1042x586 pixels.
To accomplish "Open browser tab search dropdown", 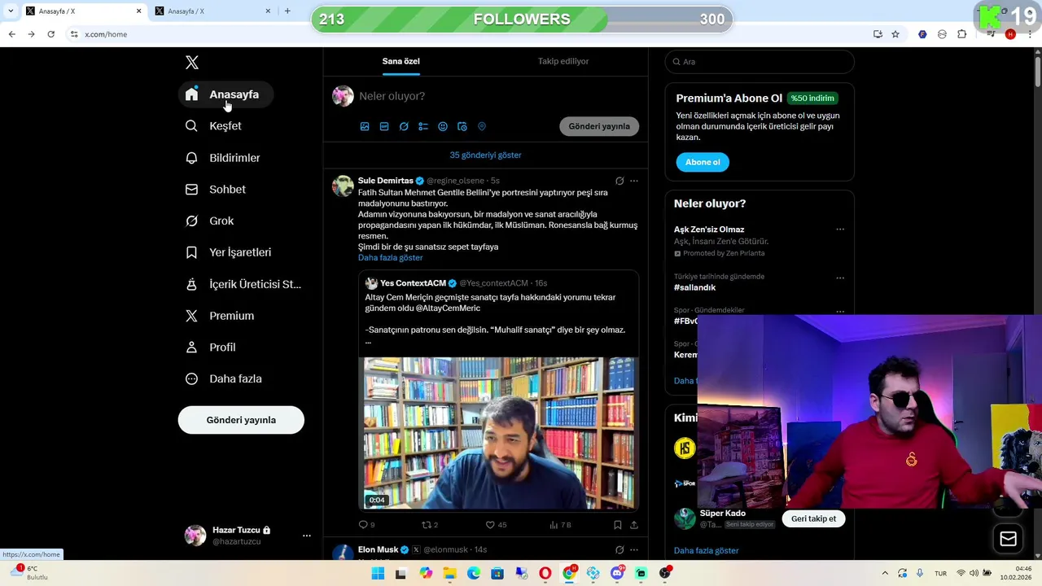I will [11, 11].
